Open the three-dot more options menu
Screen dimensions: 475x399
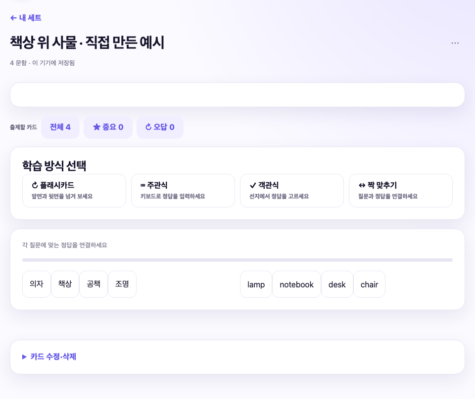455,43
